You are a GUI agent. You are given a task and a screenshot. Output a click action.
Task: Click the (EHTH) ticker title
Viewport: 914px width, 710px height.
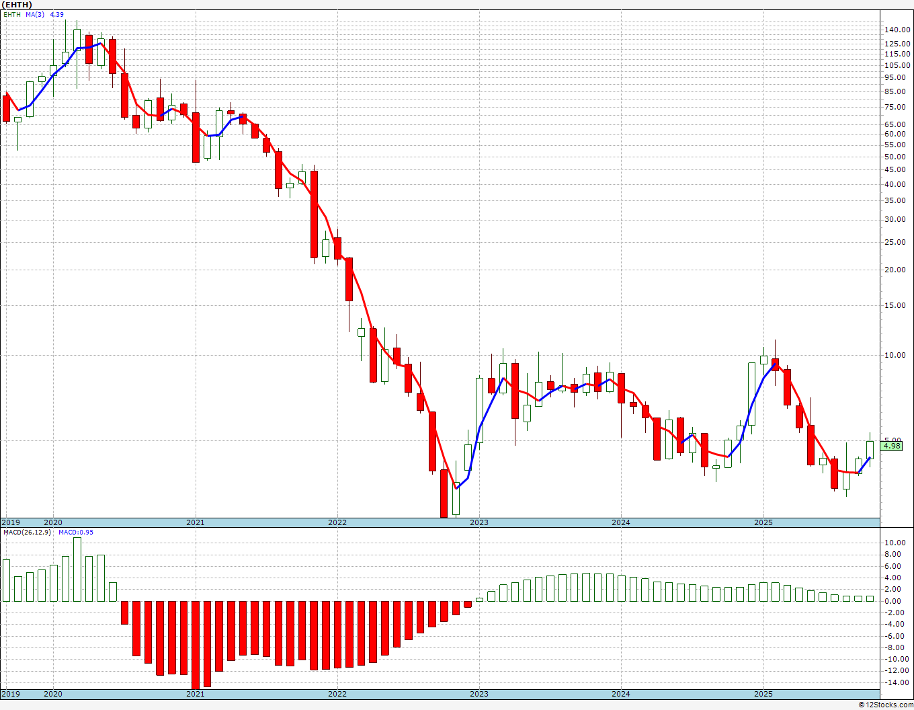coord(17,5)
